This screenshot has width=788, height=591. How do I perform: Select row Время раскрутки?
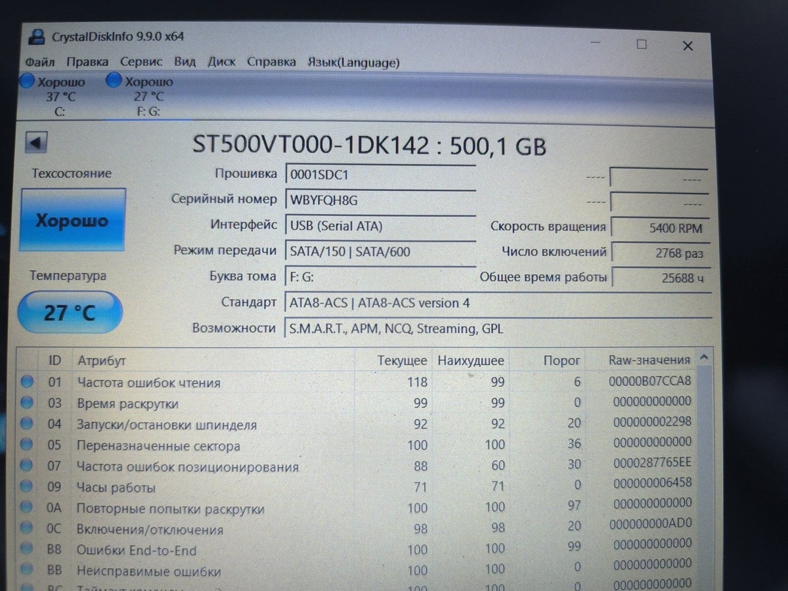(356, 403)
